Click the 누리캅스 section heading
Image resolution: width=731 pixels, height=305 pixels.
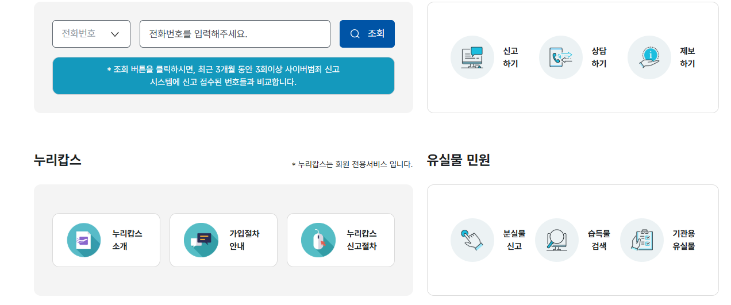coord(57,160)
